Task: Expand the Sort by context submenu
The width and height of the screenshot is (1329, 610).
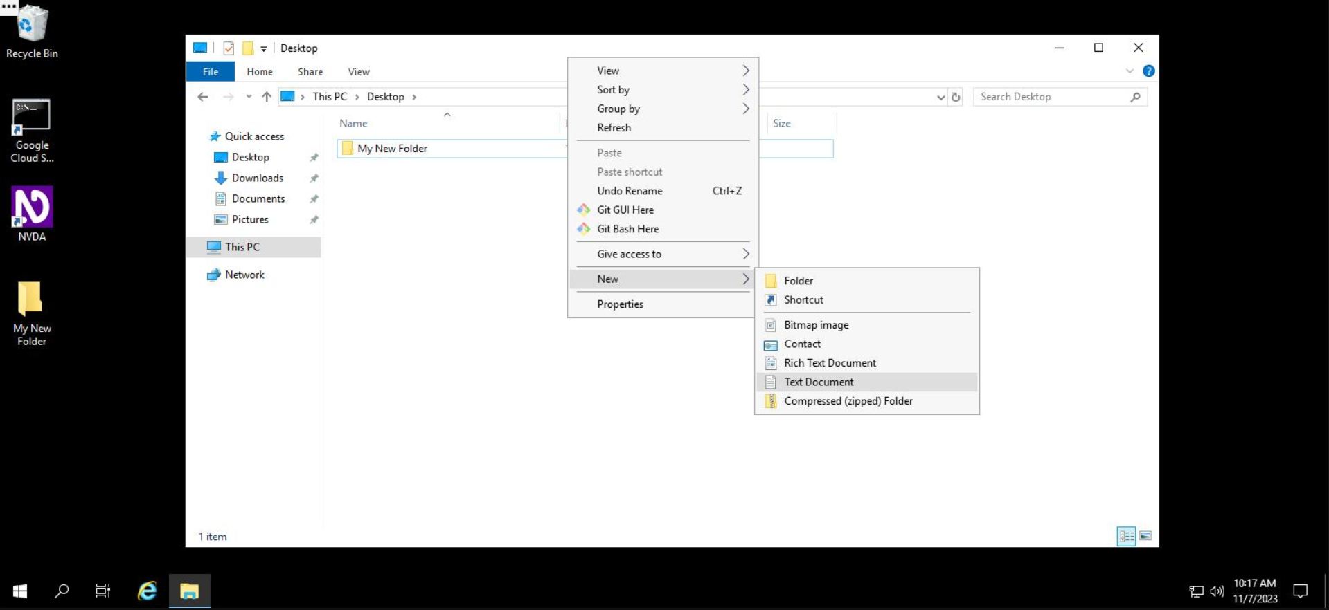Action: pos(663,90)
